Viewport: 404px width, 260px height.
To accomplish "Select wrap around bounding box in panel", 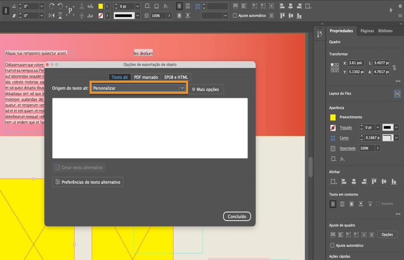I will [342, 204].
